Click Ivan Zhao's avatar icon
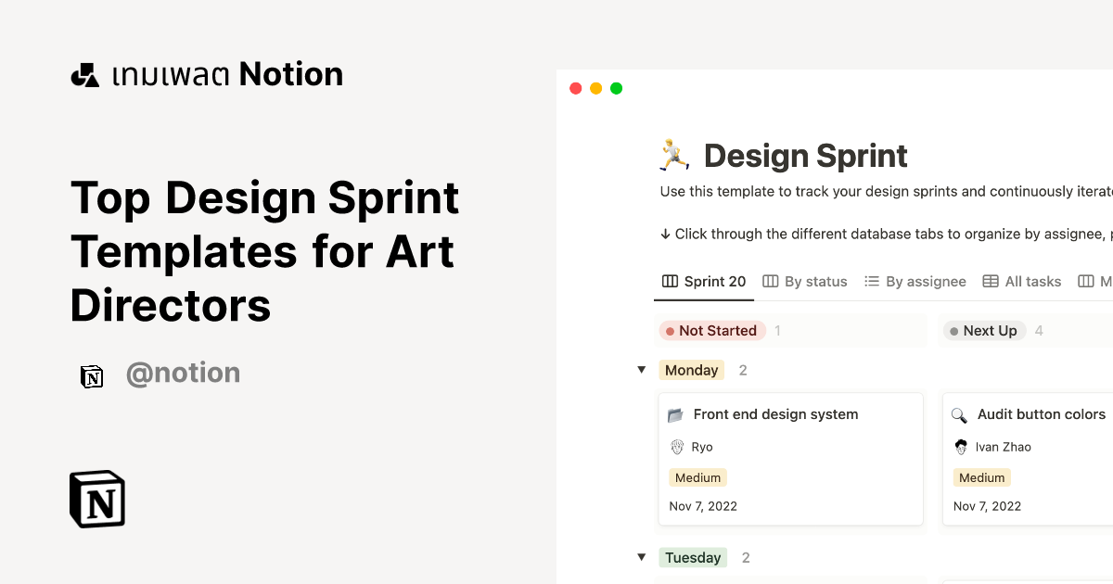This screenshot has height=584, width=1113. coord(961,447)
